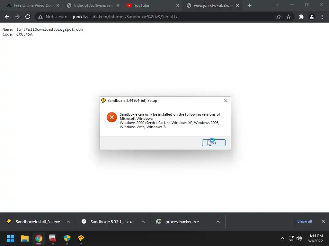Click the shield installer taskbar icon

[x=67, y=238]
